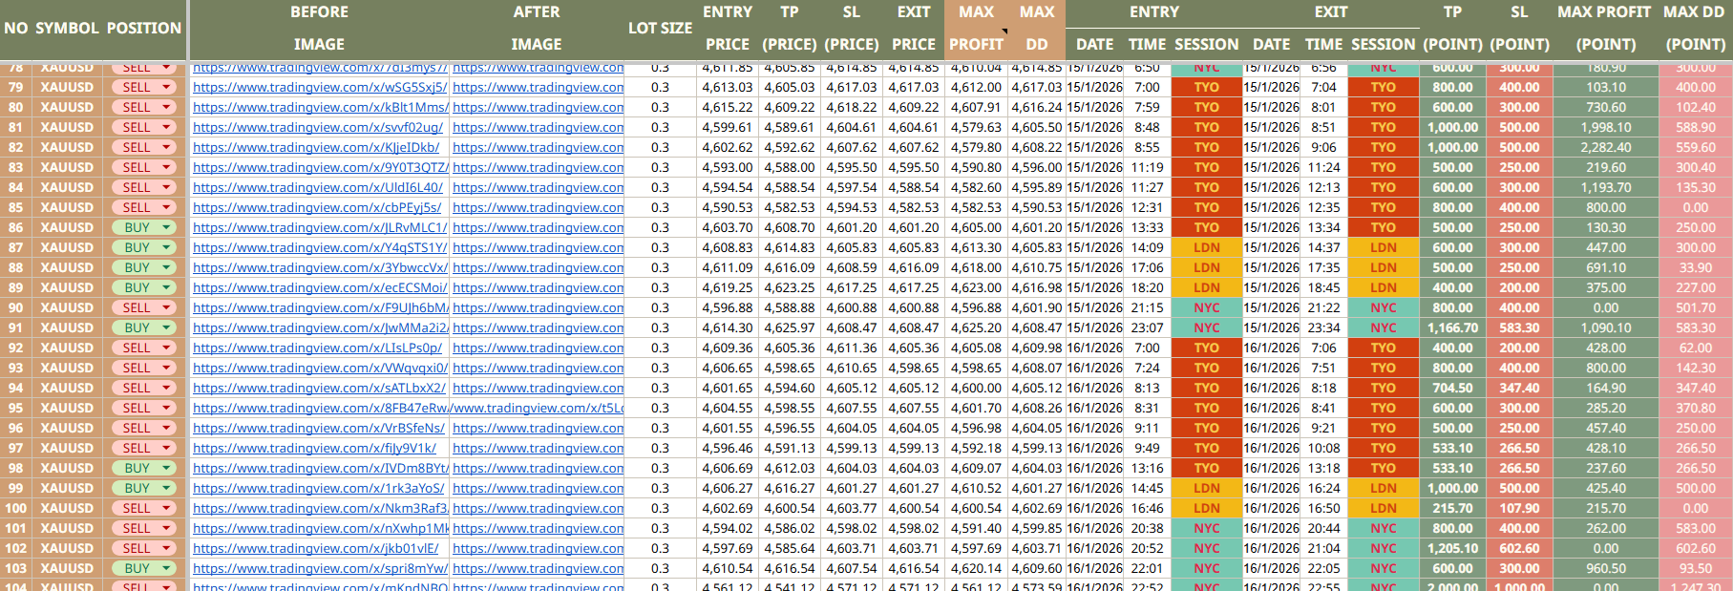This screenshot has width=1733, height=591.
Task: Open the SELL position dropdown in row 79
Action: [x=167, y=87]
